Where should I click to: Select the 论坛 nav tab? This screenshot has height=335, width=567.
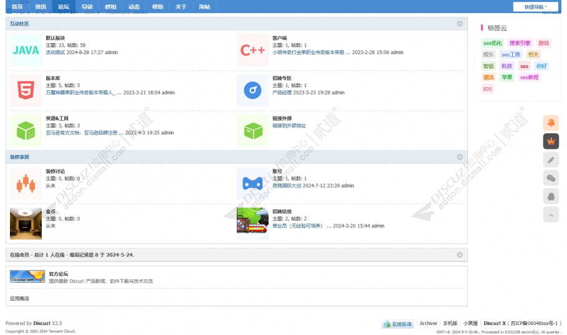click(64, 6)
